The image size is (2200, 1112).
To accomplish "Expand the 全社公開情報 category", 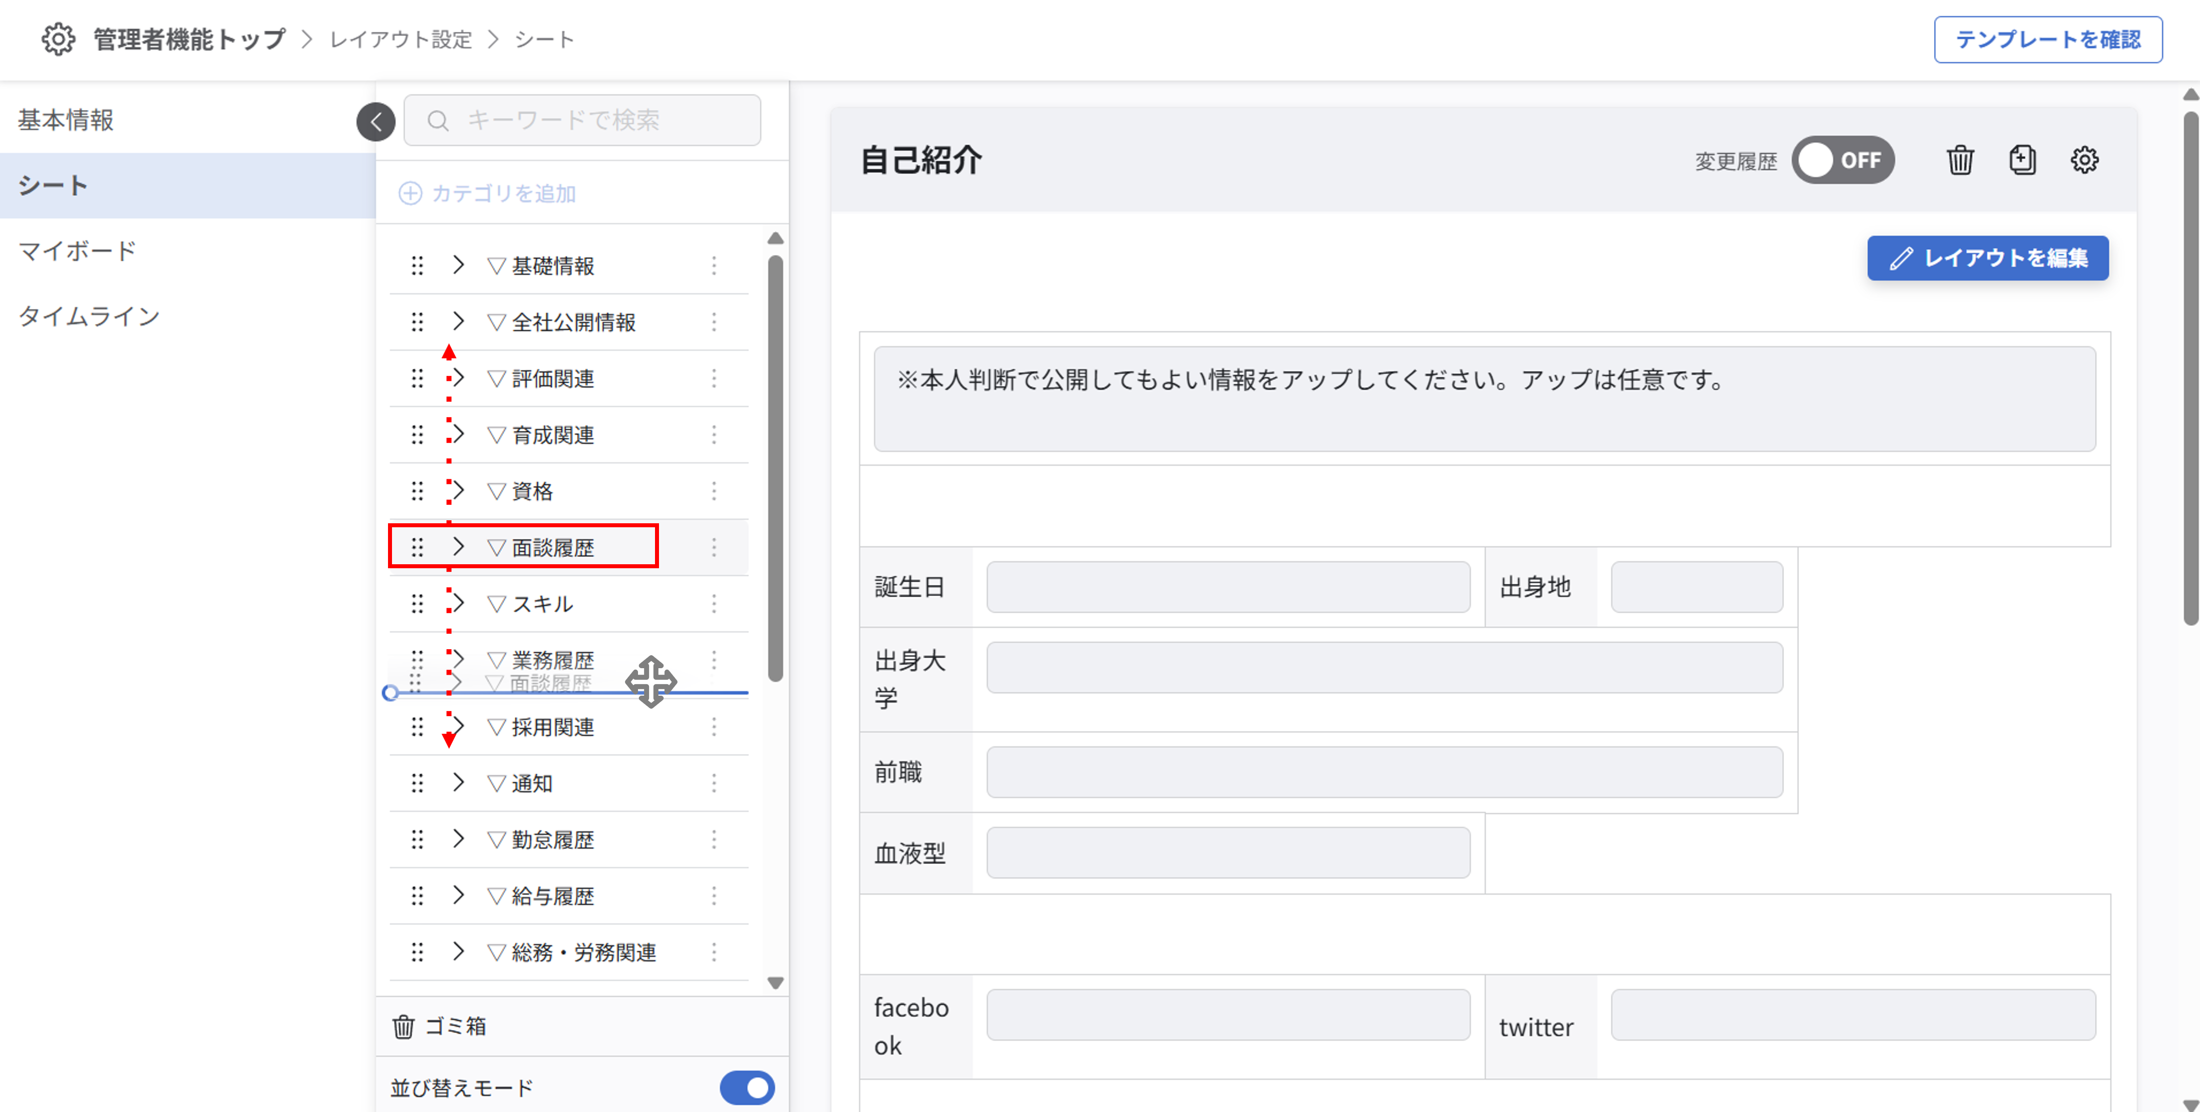I will pyautogui.click(x=458, y=322).
